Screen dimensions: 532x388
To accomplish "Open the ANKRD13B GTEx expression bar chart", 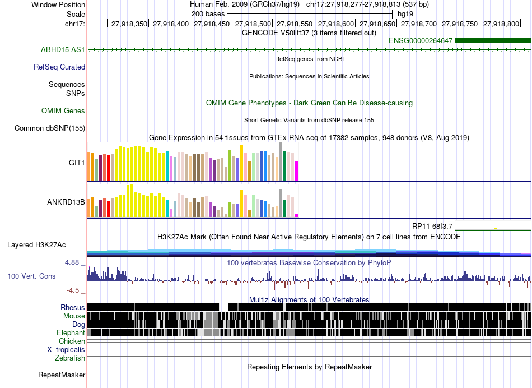I will click(x=193, y=201).
